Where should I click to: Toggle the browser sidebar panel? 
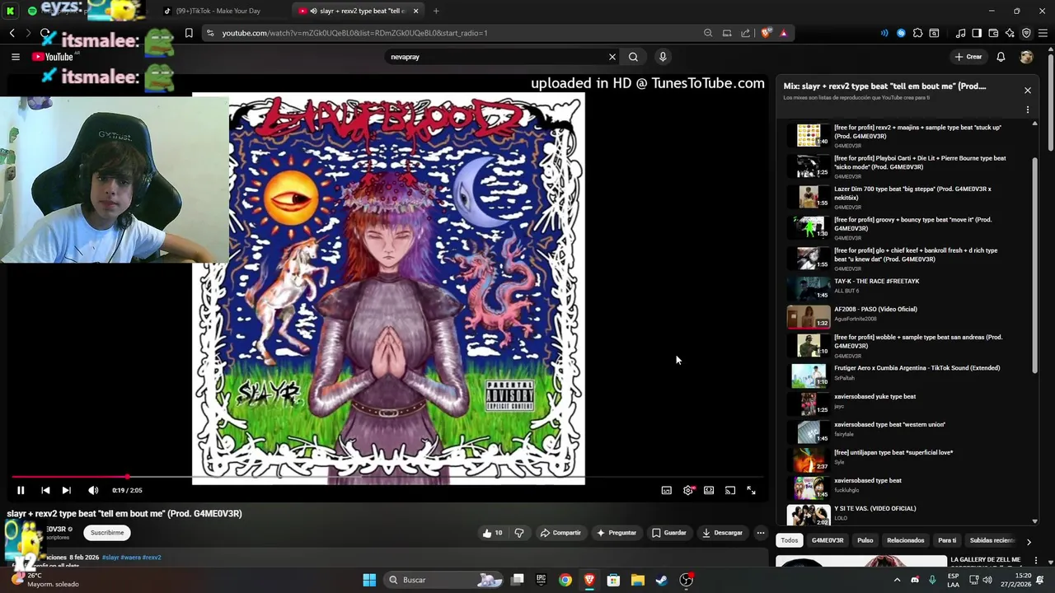[x=977, y=33]
